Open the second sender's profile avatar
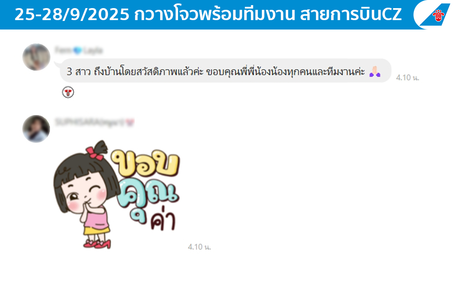This screenshot has height=281, width=458. (36, 129)
